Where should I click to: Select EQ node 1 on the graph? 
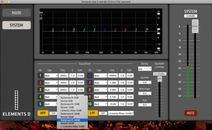[53, 31]
